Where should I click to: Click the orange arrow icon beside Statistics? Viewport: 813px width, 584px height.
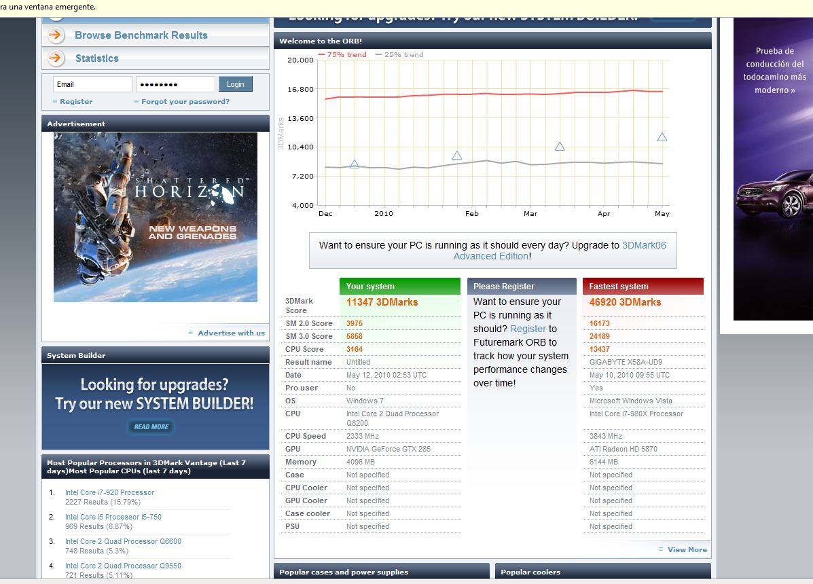(56, 58)
